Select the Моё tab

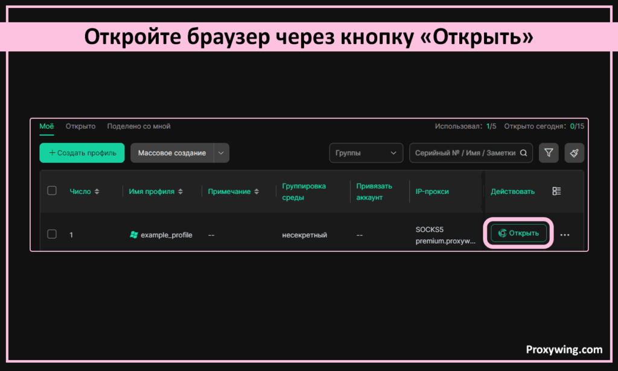coord(46,126)
